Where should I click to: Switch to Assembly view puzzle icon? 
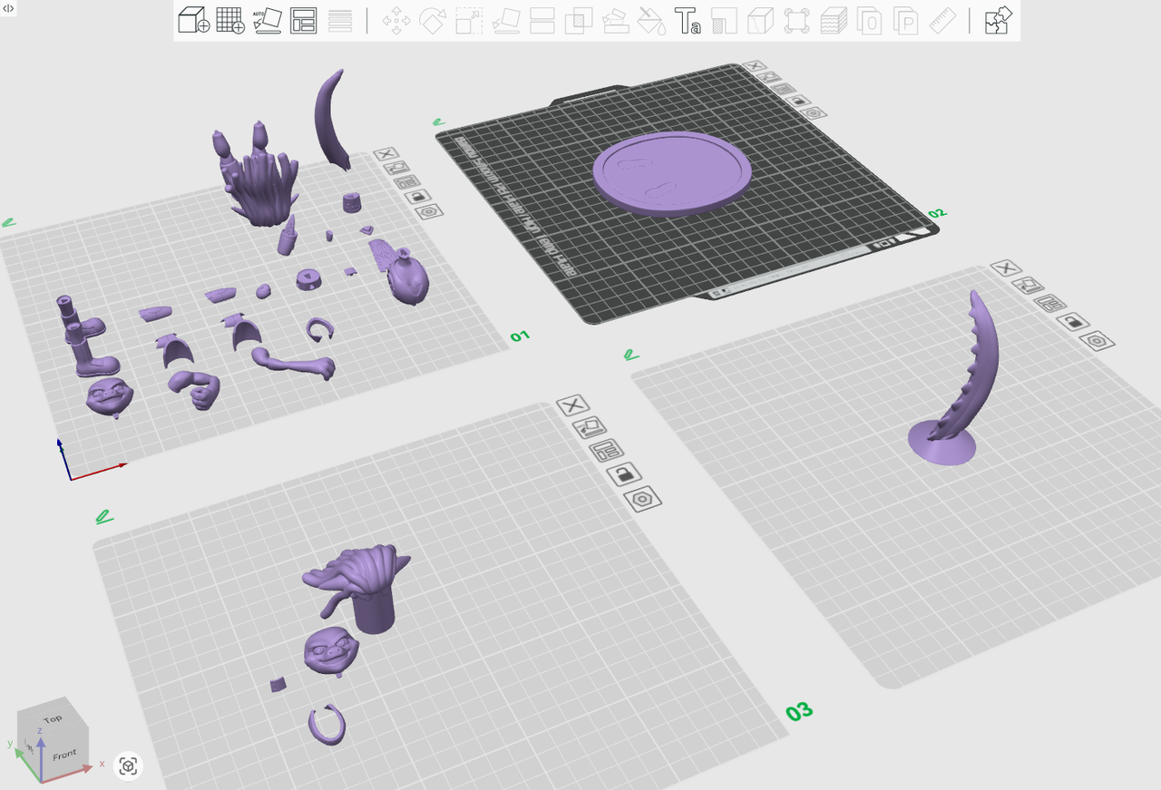[998, 20]
